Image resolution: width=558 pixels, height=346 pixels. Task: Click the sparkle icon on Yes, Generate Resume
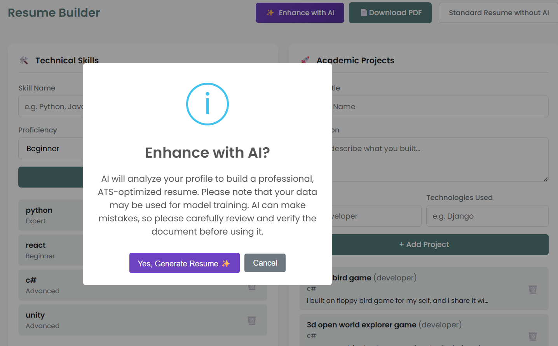pyautogui.click(x=226, y=264)
